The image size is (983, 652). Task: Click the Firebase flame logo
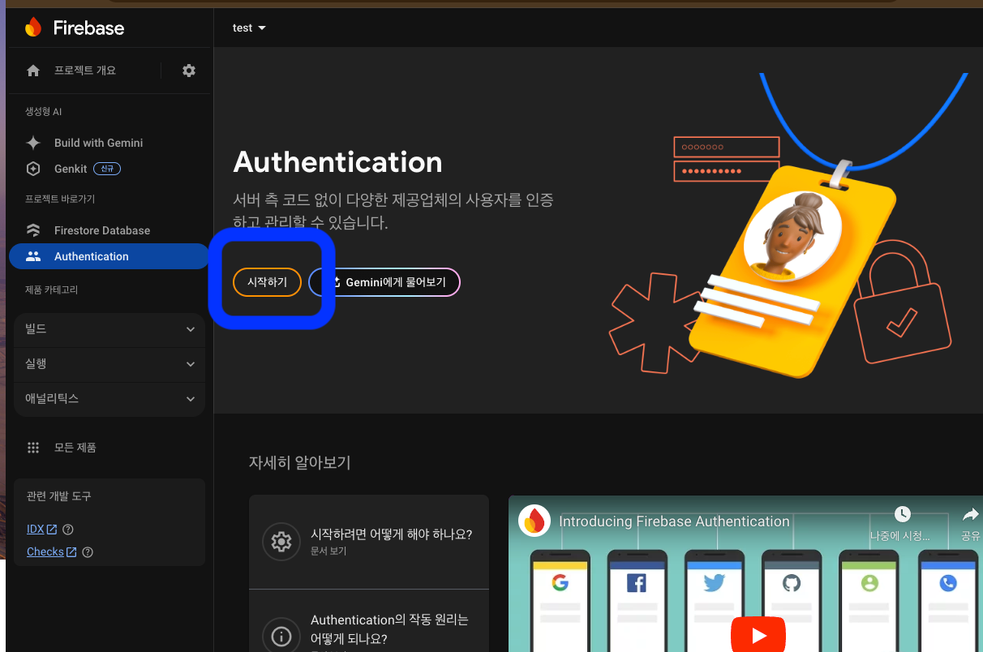tap(33, 28)
